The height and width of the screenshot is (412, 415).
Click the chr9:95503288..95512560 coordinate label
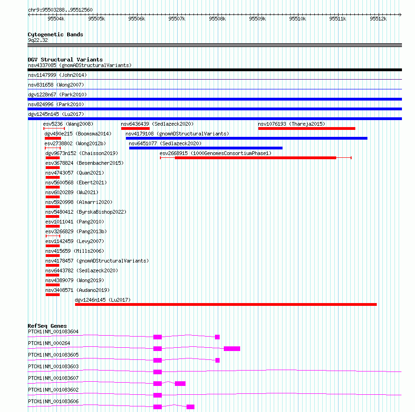tap(60, 10)
